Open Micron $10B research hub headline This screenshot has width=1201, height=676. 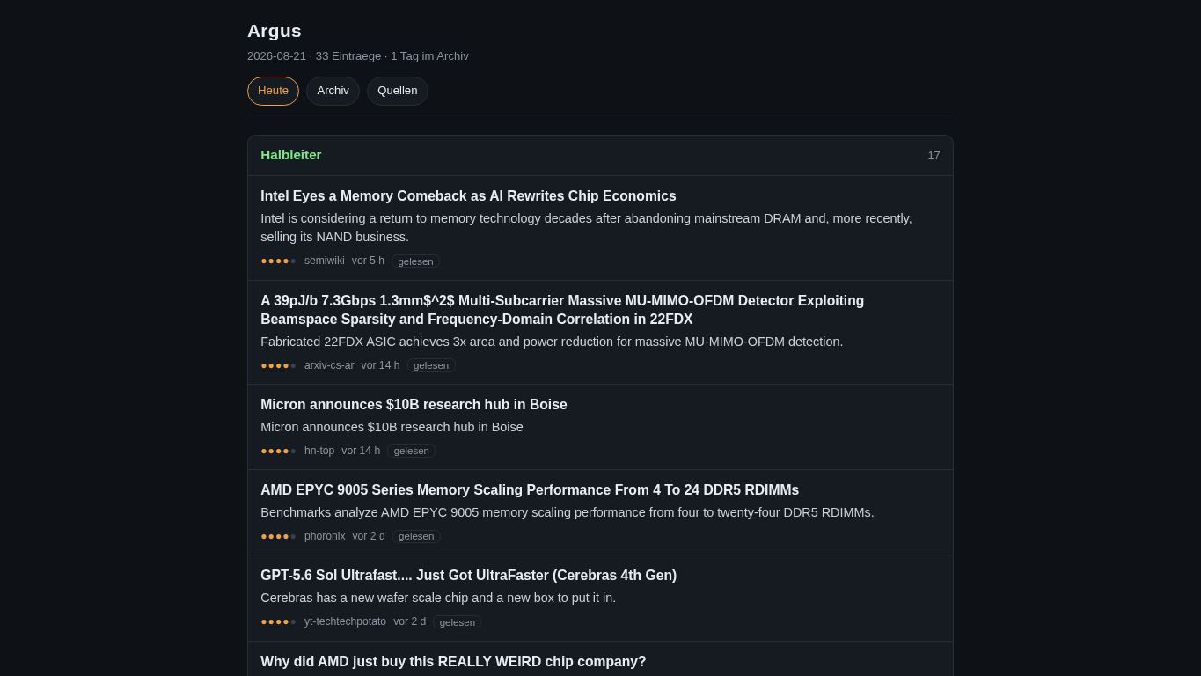[x=414, y=405]
